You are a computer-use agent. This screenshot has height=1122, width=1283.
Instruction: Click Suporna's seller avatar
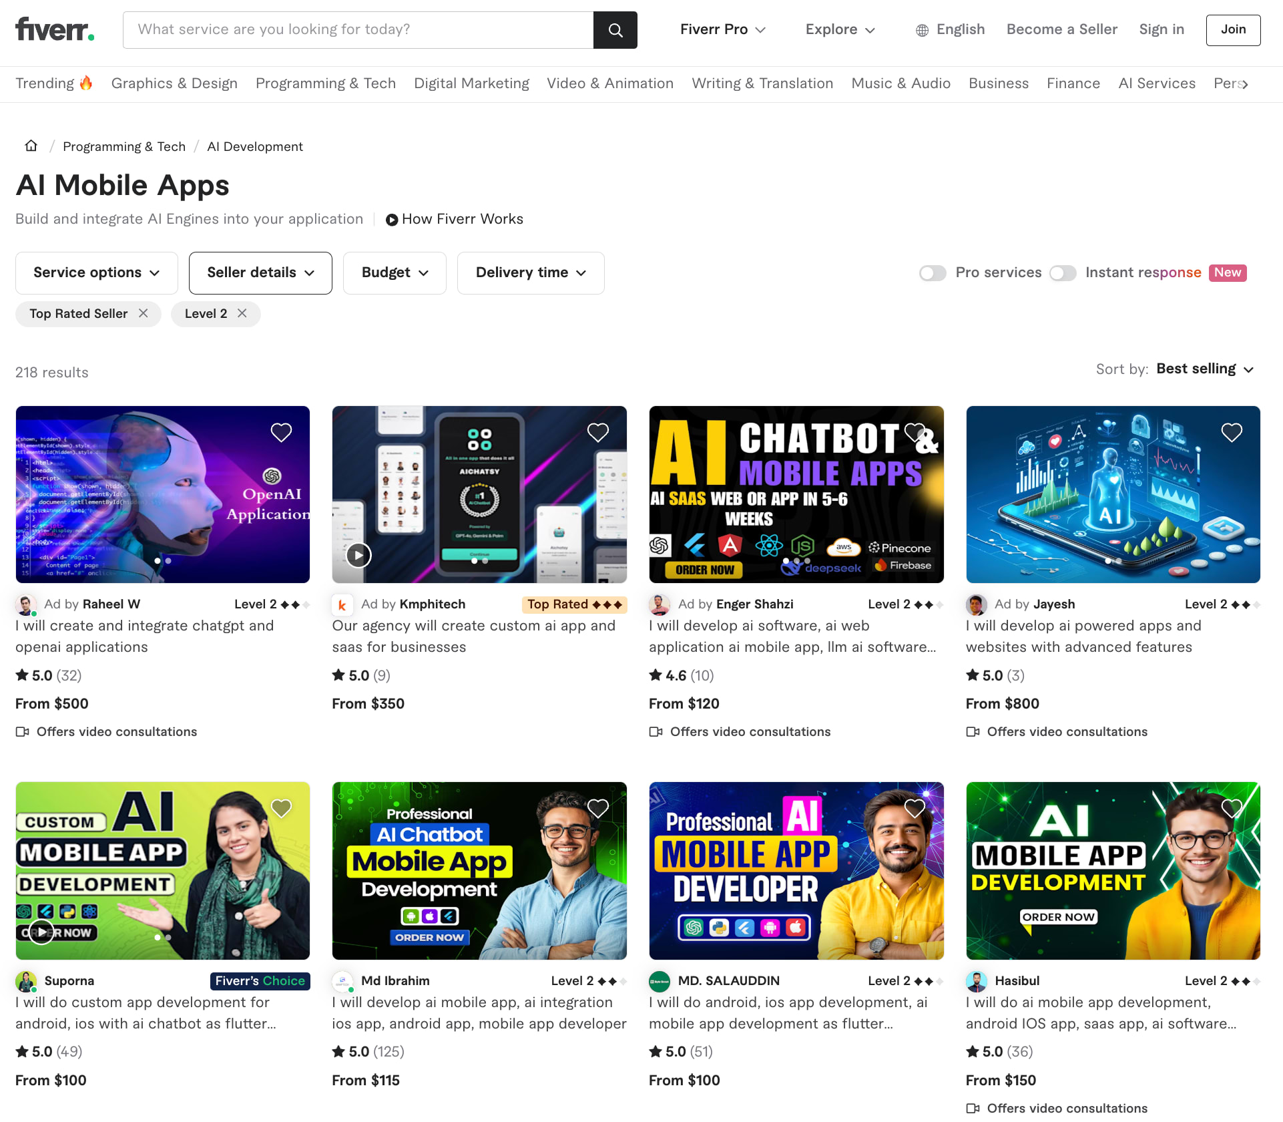(26, 982)
